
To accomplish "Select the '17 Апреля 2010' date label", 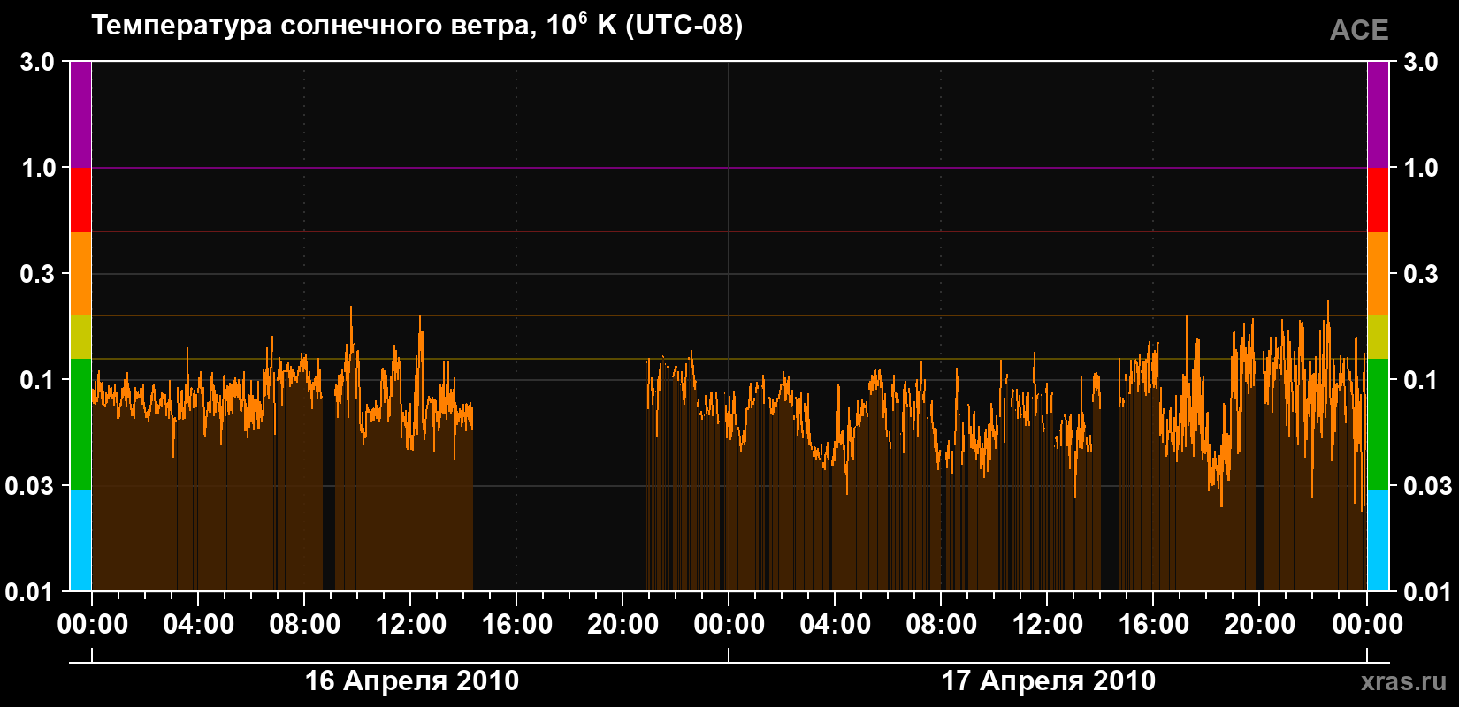I will pos(1048,680).
